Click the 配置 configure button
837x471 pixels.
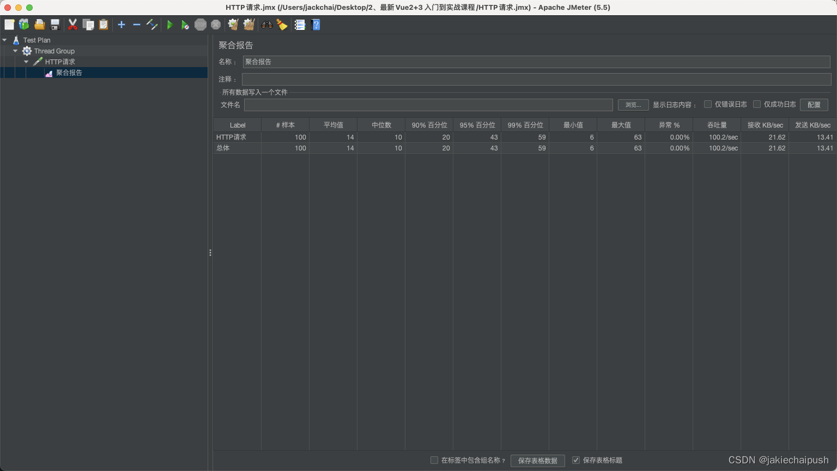[x=814, y=105]
